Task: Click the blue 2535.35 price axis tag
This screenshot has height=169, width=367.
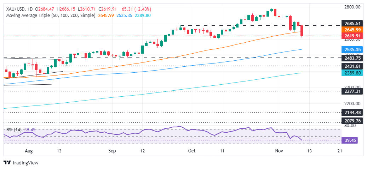Action: click(x=352, y=49)
